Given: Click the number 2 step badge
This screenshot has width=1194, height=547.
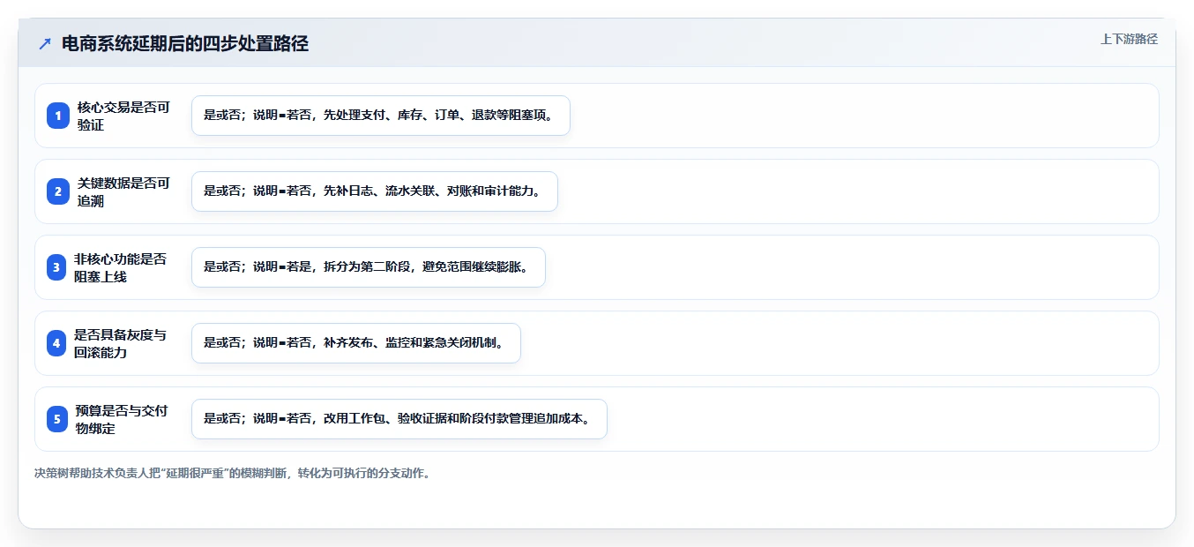Looking at the screenshot, I should (x=57, y=191).
